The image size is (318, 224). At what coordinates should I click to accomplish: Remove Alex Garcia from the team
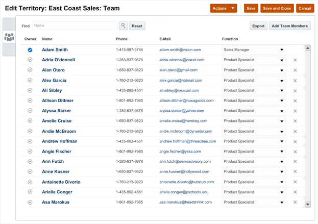click(x=295, y=81)
